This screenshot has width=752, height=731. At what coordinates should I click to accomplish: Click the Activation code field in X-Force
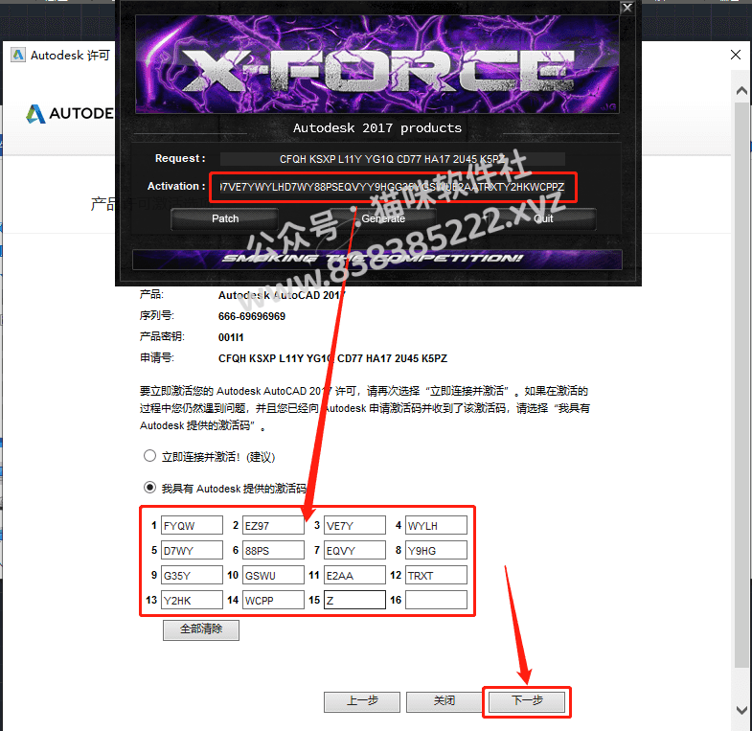[393, 187]
